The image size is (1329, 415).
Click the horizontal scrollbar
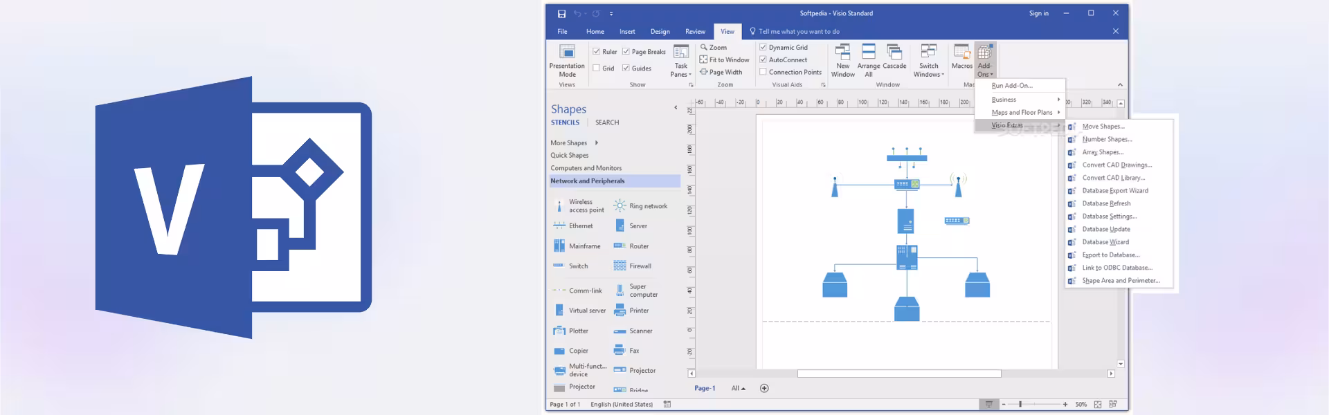click(899, 373)
